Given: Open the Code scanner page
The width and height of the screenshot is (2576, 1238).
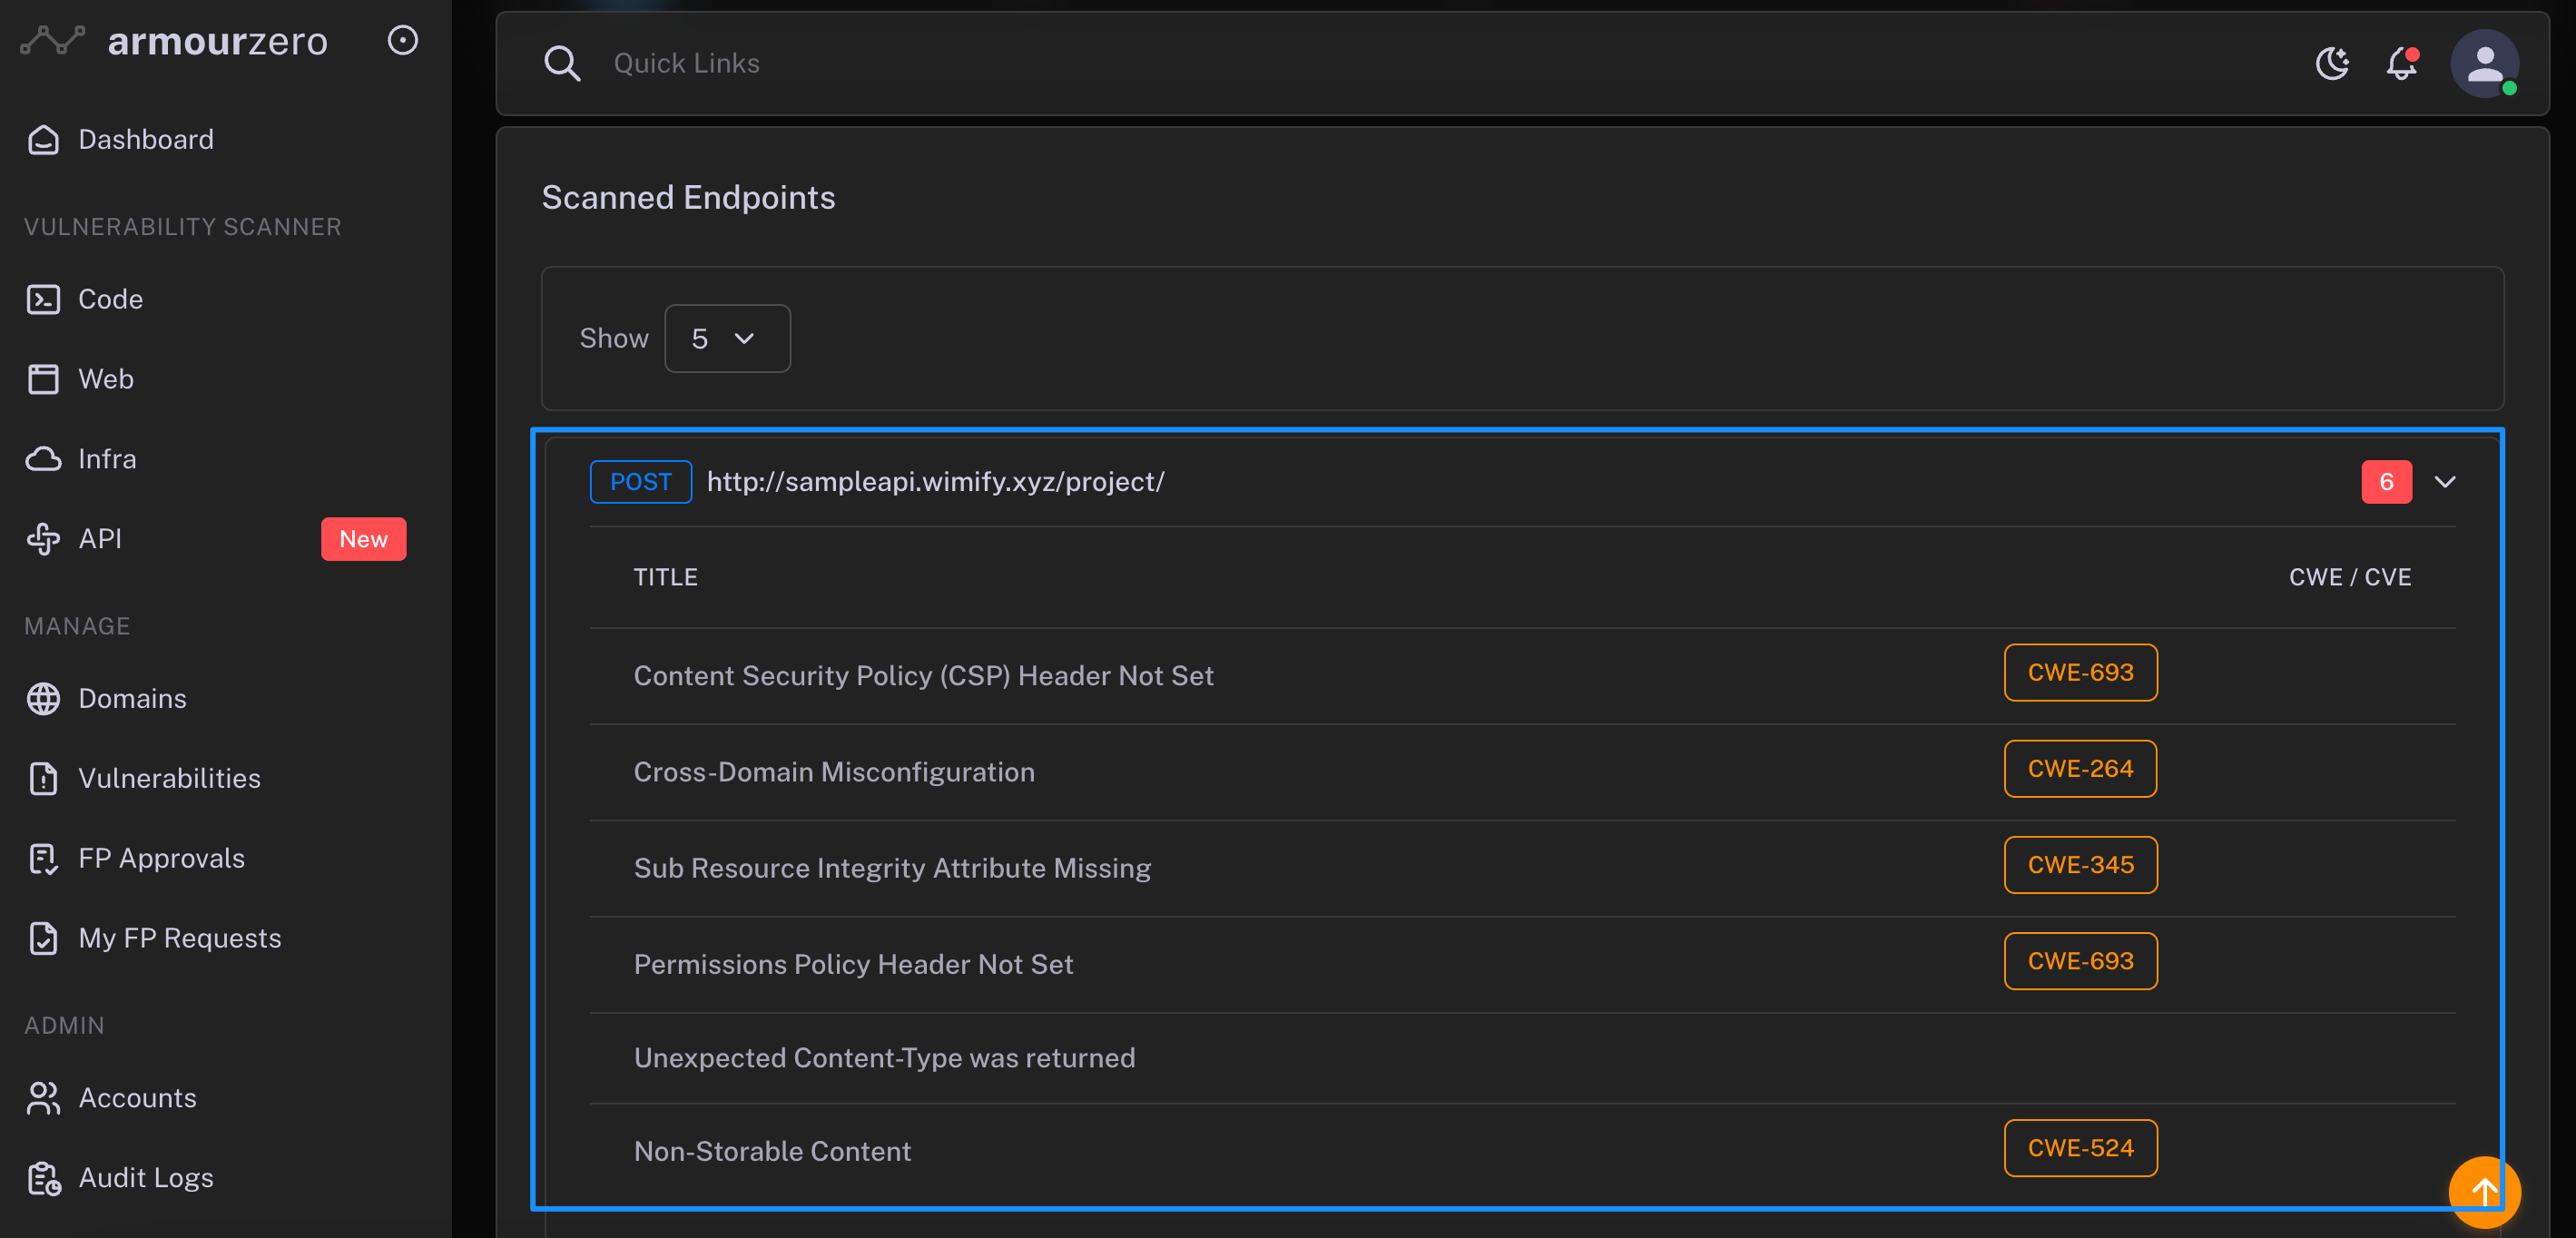Looking at the screenshot, I should [110, 299].
